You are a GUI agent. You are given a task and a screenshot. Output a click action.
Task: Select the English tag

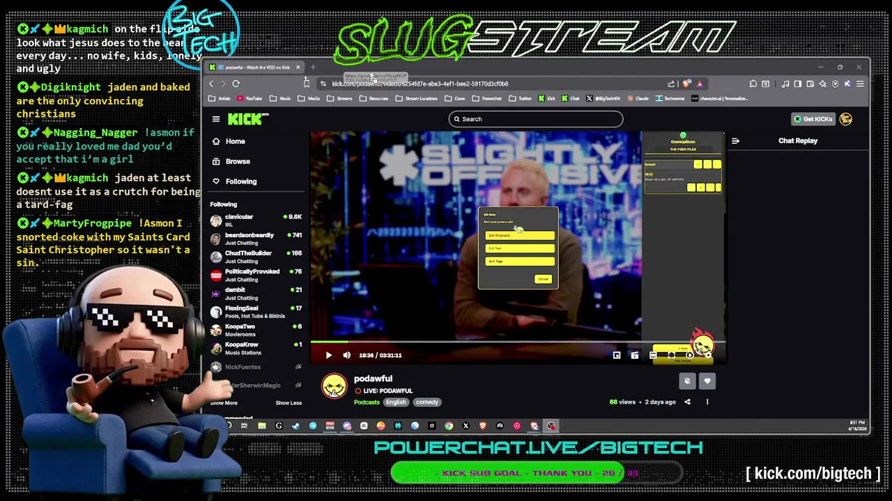click(396, 402)
